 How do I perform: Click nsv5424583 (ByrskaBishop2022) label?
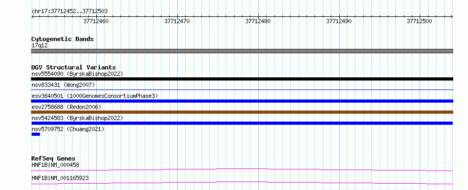77,118
